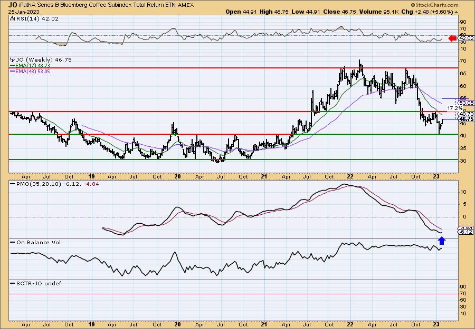Image resolution: width=475 pixels, height=329 pixels.
Task: Click the -6.12 PMO value tag
Action: tap(466, 232)
